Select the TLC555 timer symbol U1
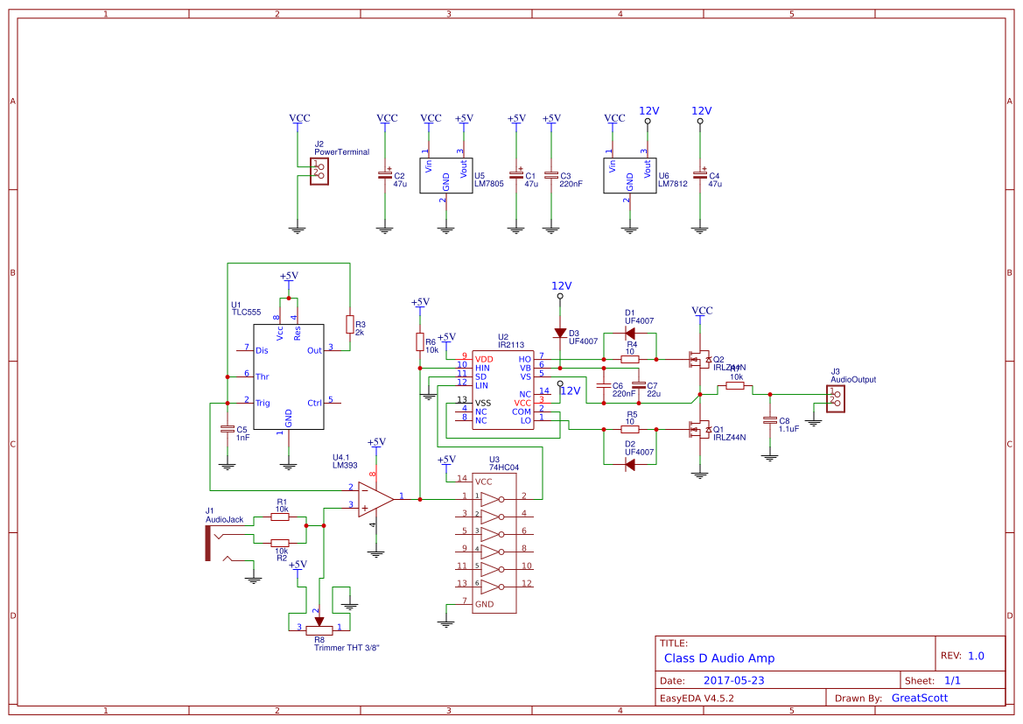 click(x=289, y=376)
